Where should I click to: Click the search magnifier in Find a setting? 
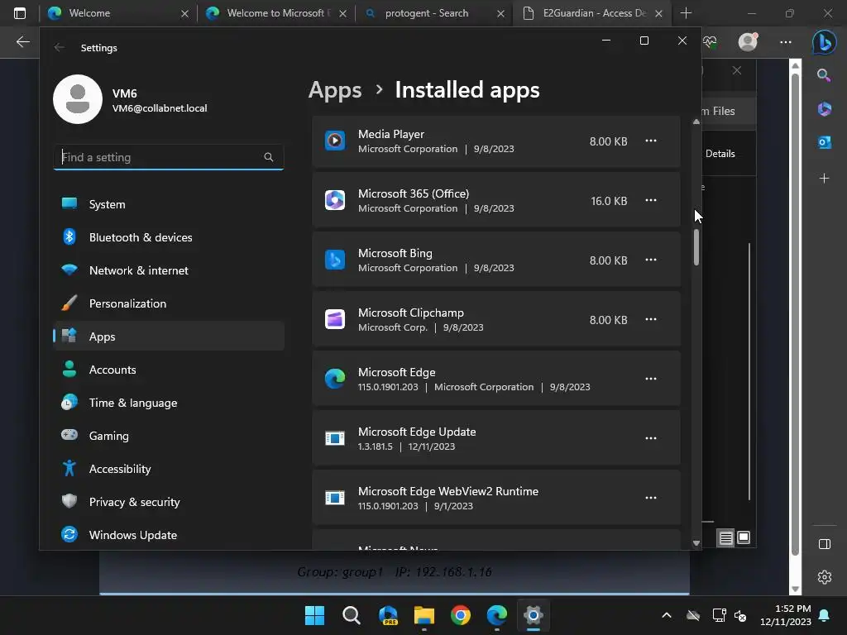(269, 157)
